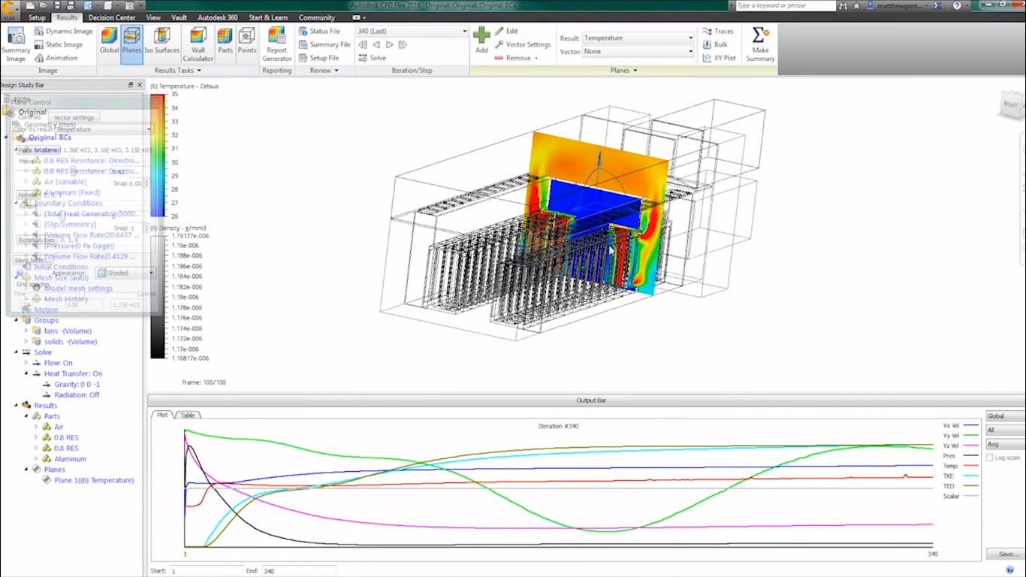Switch to the Table tab in Output Bar
Screen dimensions: 1026x577
pos(188,415)
